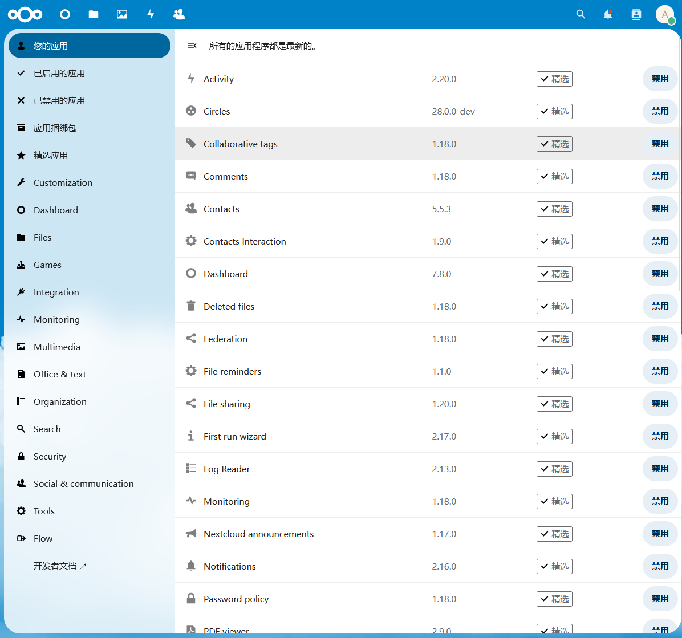Click the Circles app icon in list
Screen dimensions: 682x638
(191, 111)
